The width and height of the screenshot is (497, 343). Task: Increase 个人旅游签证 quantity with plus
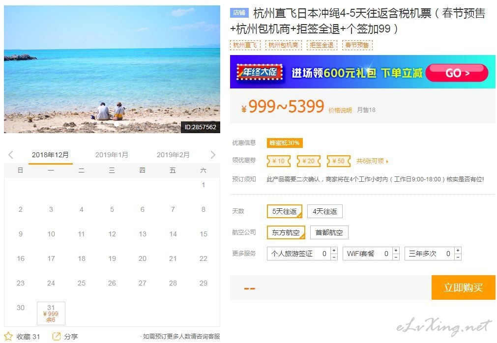pyautogui.click(x=334, y=251)
